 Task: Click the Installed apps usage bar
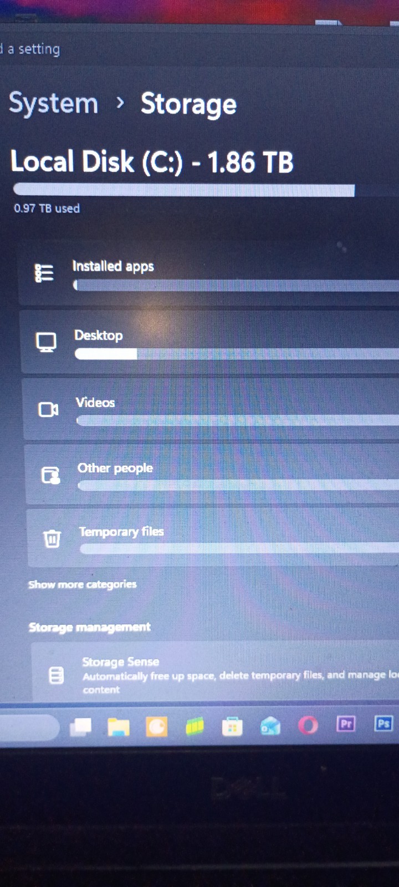236,286
